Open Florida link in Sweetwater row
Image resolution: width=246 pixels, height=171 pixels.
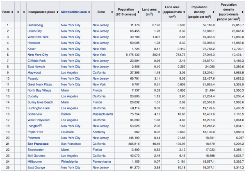[97, 150]
